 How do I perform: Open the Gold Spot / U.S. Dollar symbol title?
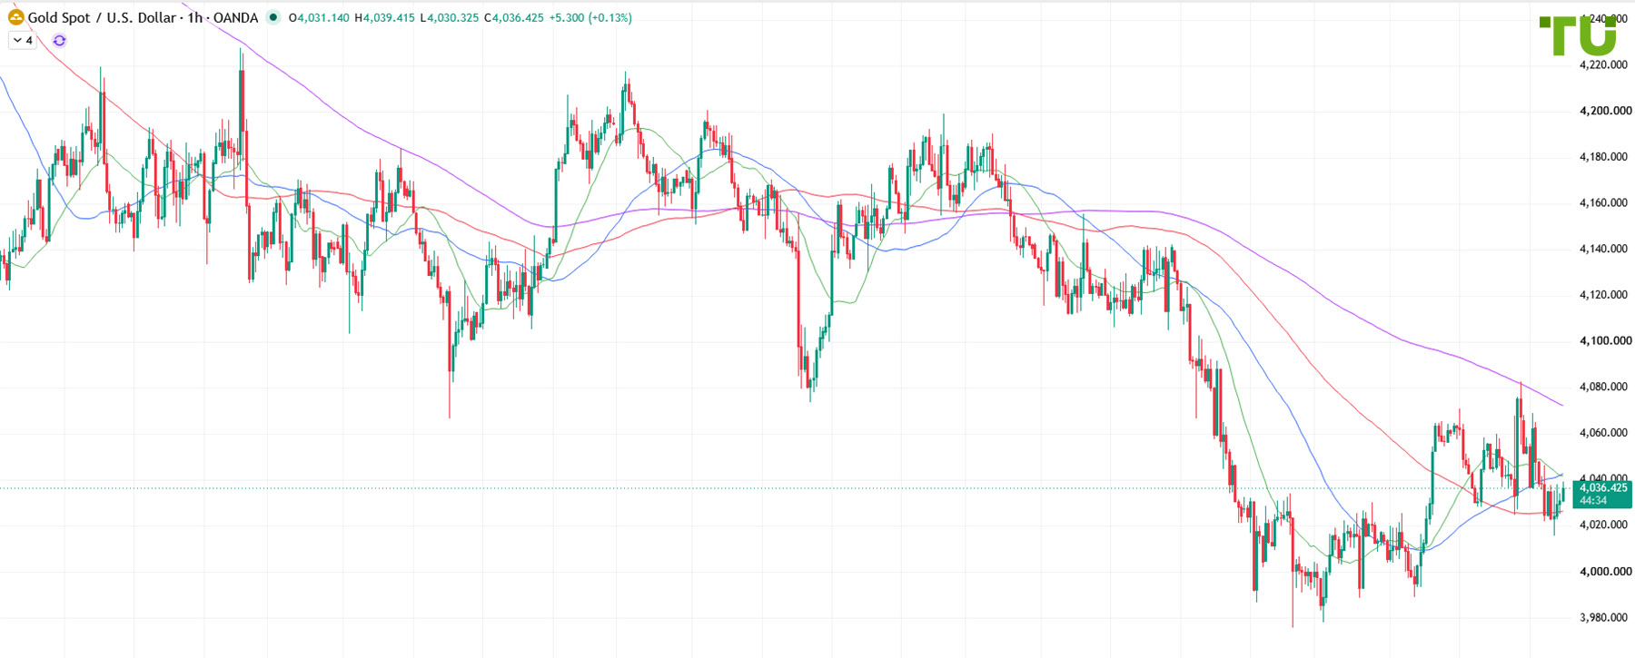(143, 17)
